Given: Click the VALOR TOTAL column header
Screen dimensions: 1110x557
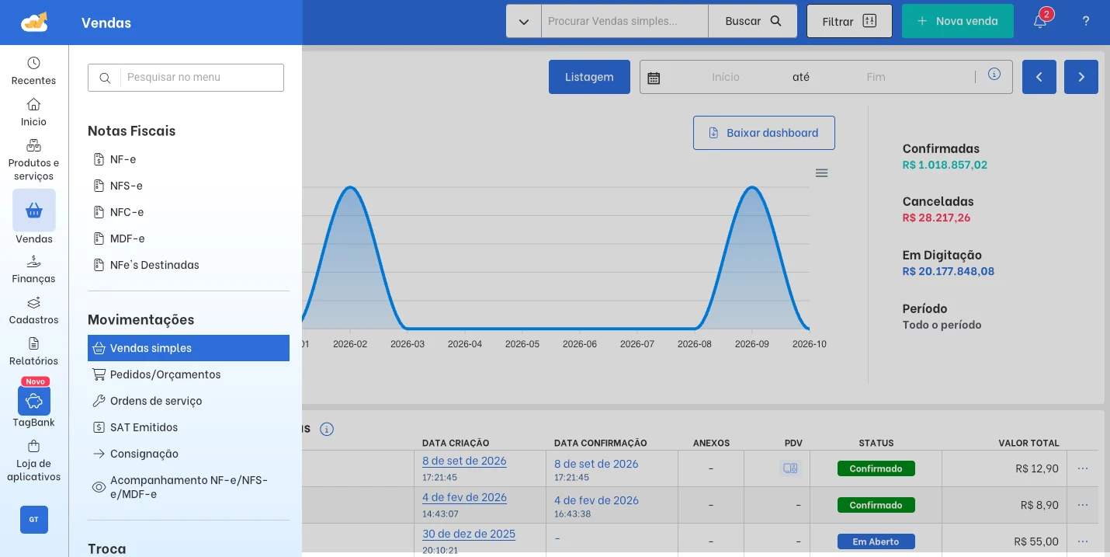Looking at the screenshot, I should tap(1028, 443).
